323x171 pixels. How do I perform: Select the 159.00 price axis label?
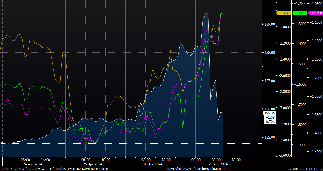[270, 24]
